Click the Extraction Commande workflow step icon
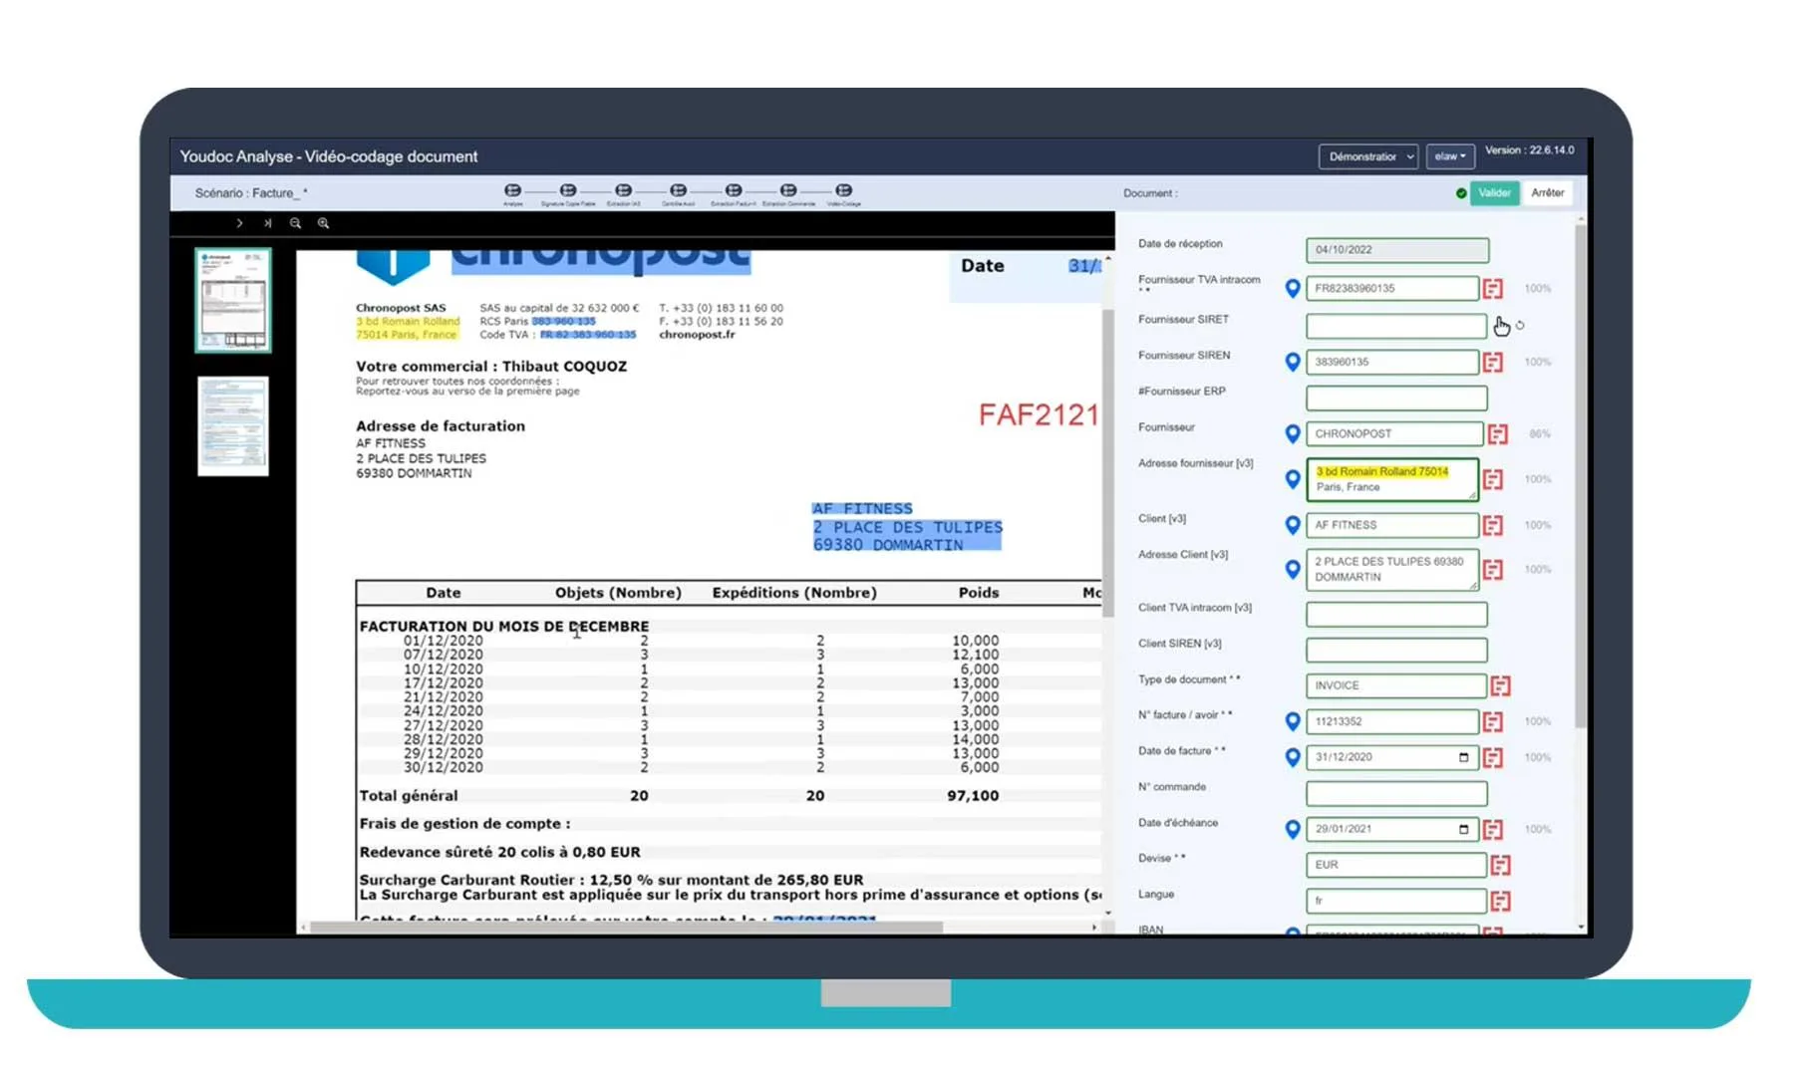Screen dimensions: 1802x1072 tap(788, 190)
